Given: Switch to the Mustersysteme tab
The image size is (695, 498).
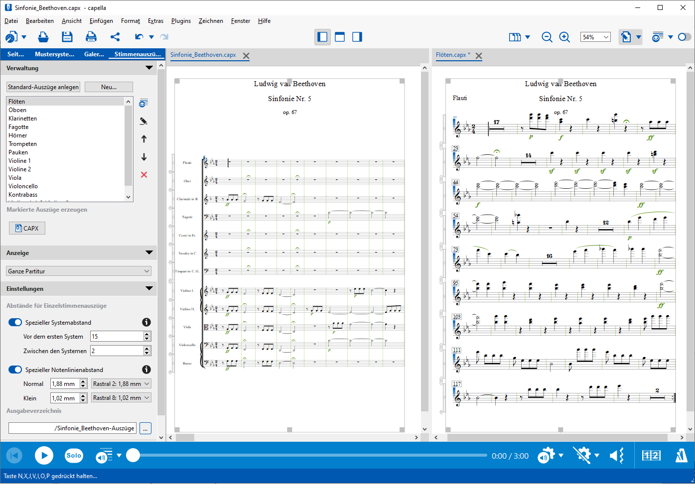Looking at the screenshot, I should click(54, 54).
